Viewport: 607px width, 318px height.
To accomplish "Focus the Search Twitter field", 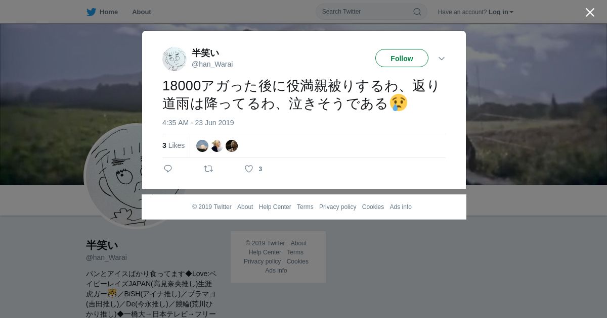I will click(x=371, y=12).
